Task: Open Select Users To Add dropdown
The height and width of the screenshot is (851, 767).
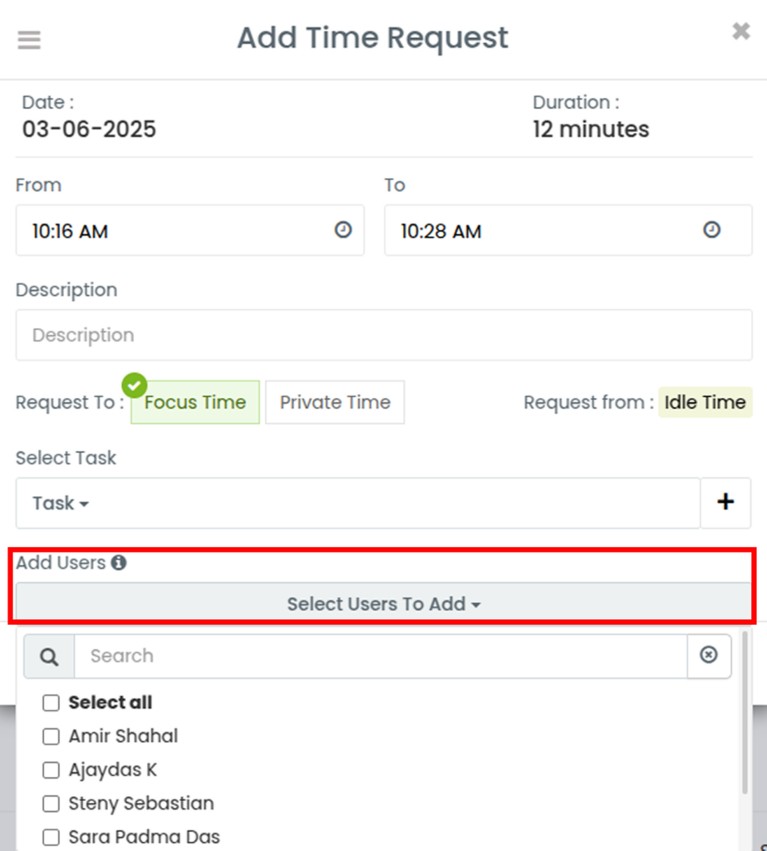Action: [x=383, y=603]
